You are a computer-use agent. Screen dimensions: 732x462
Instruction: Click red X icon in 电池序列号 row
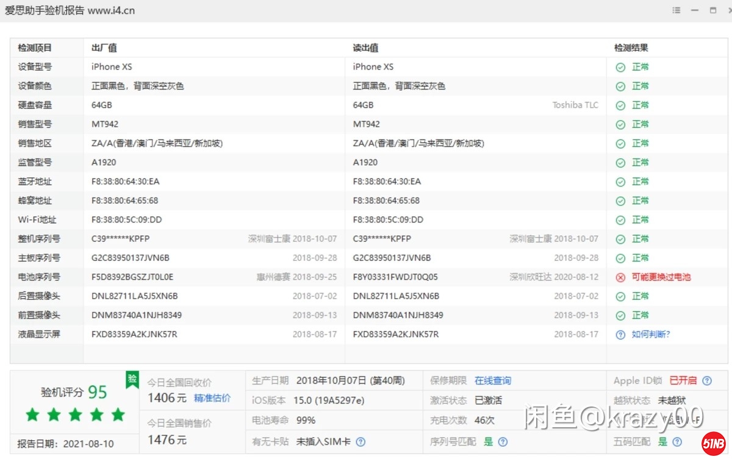620,277
